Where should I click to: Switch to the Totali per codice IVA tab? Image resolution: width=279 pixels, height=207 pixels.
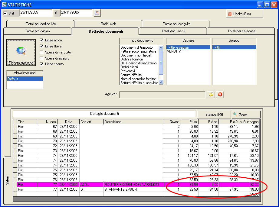point(41,24)
